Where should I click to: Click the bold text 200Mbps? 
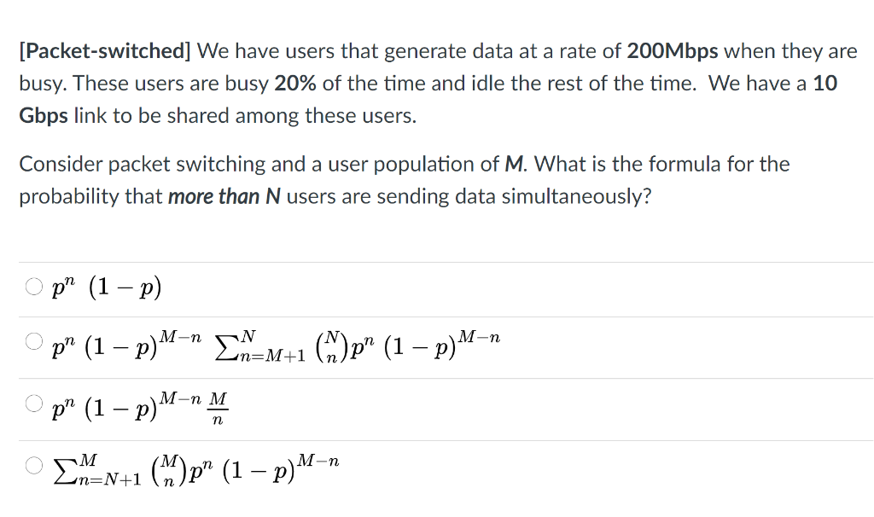click(676, 51)
